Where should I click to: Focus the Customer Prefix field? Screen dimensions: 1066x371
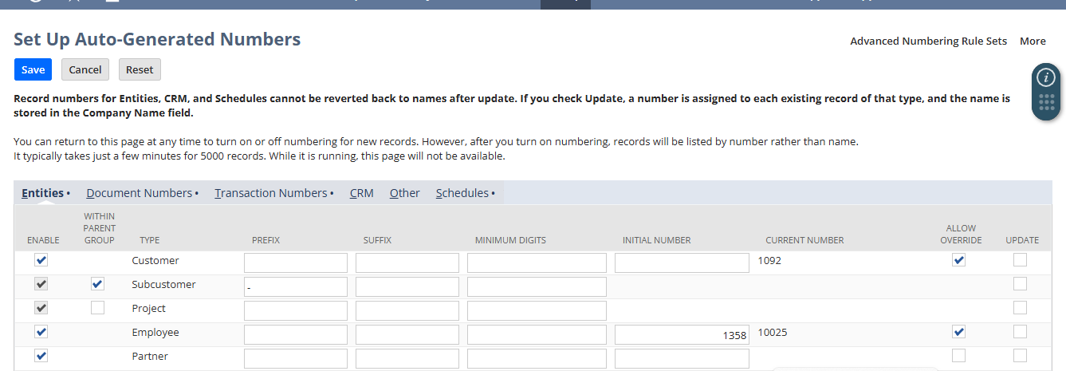[295, 263]
